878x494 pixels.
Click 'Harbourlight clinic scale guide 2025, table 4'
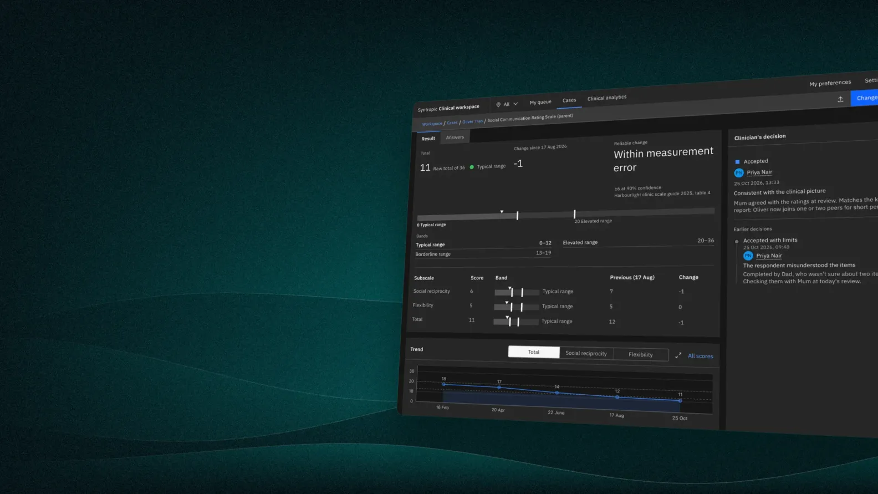click(x=662, y=194)
